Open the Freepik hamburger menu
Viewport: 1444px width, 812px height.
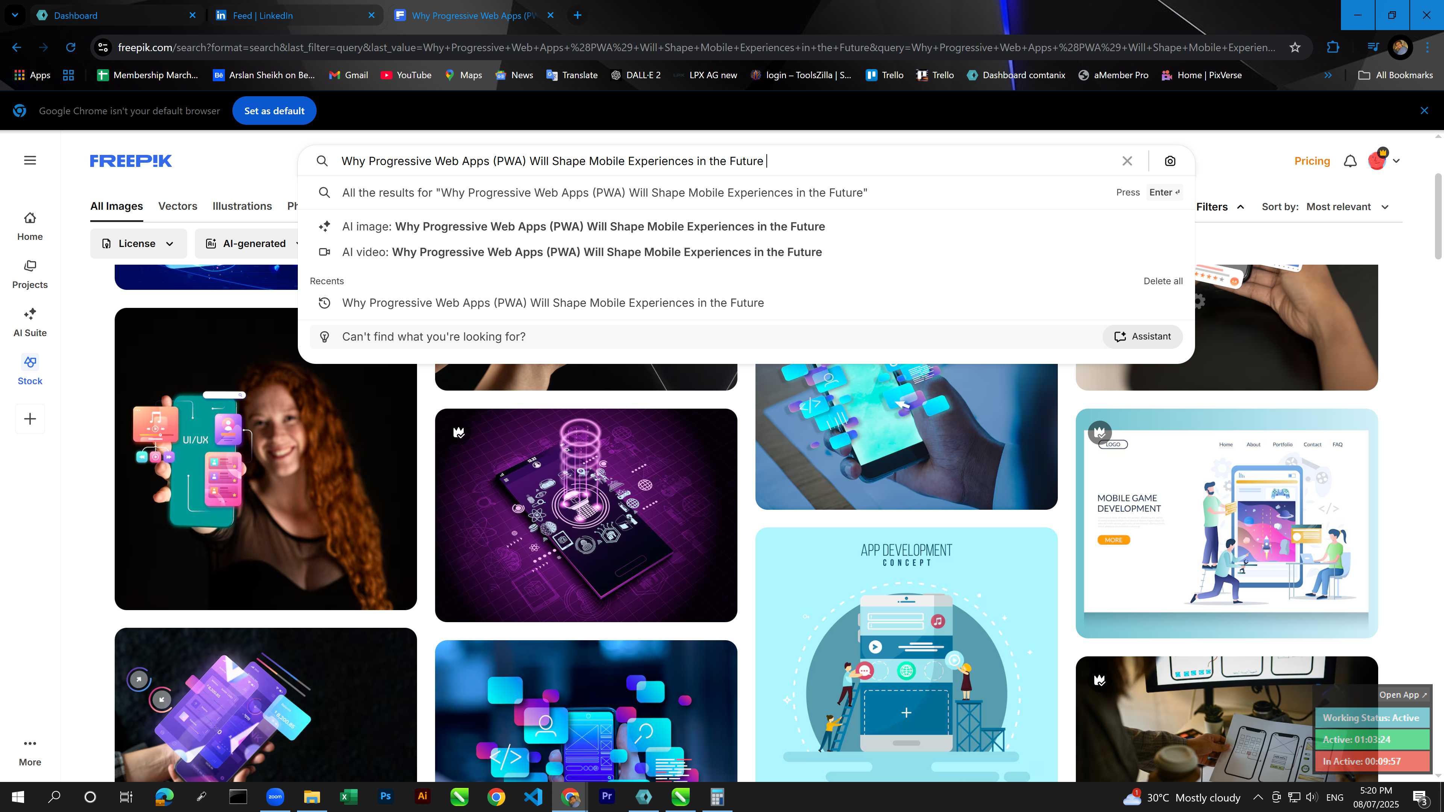[30, 160]
